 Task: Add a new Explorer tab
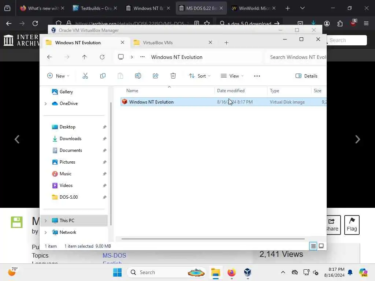(226, 43)
